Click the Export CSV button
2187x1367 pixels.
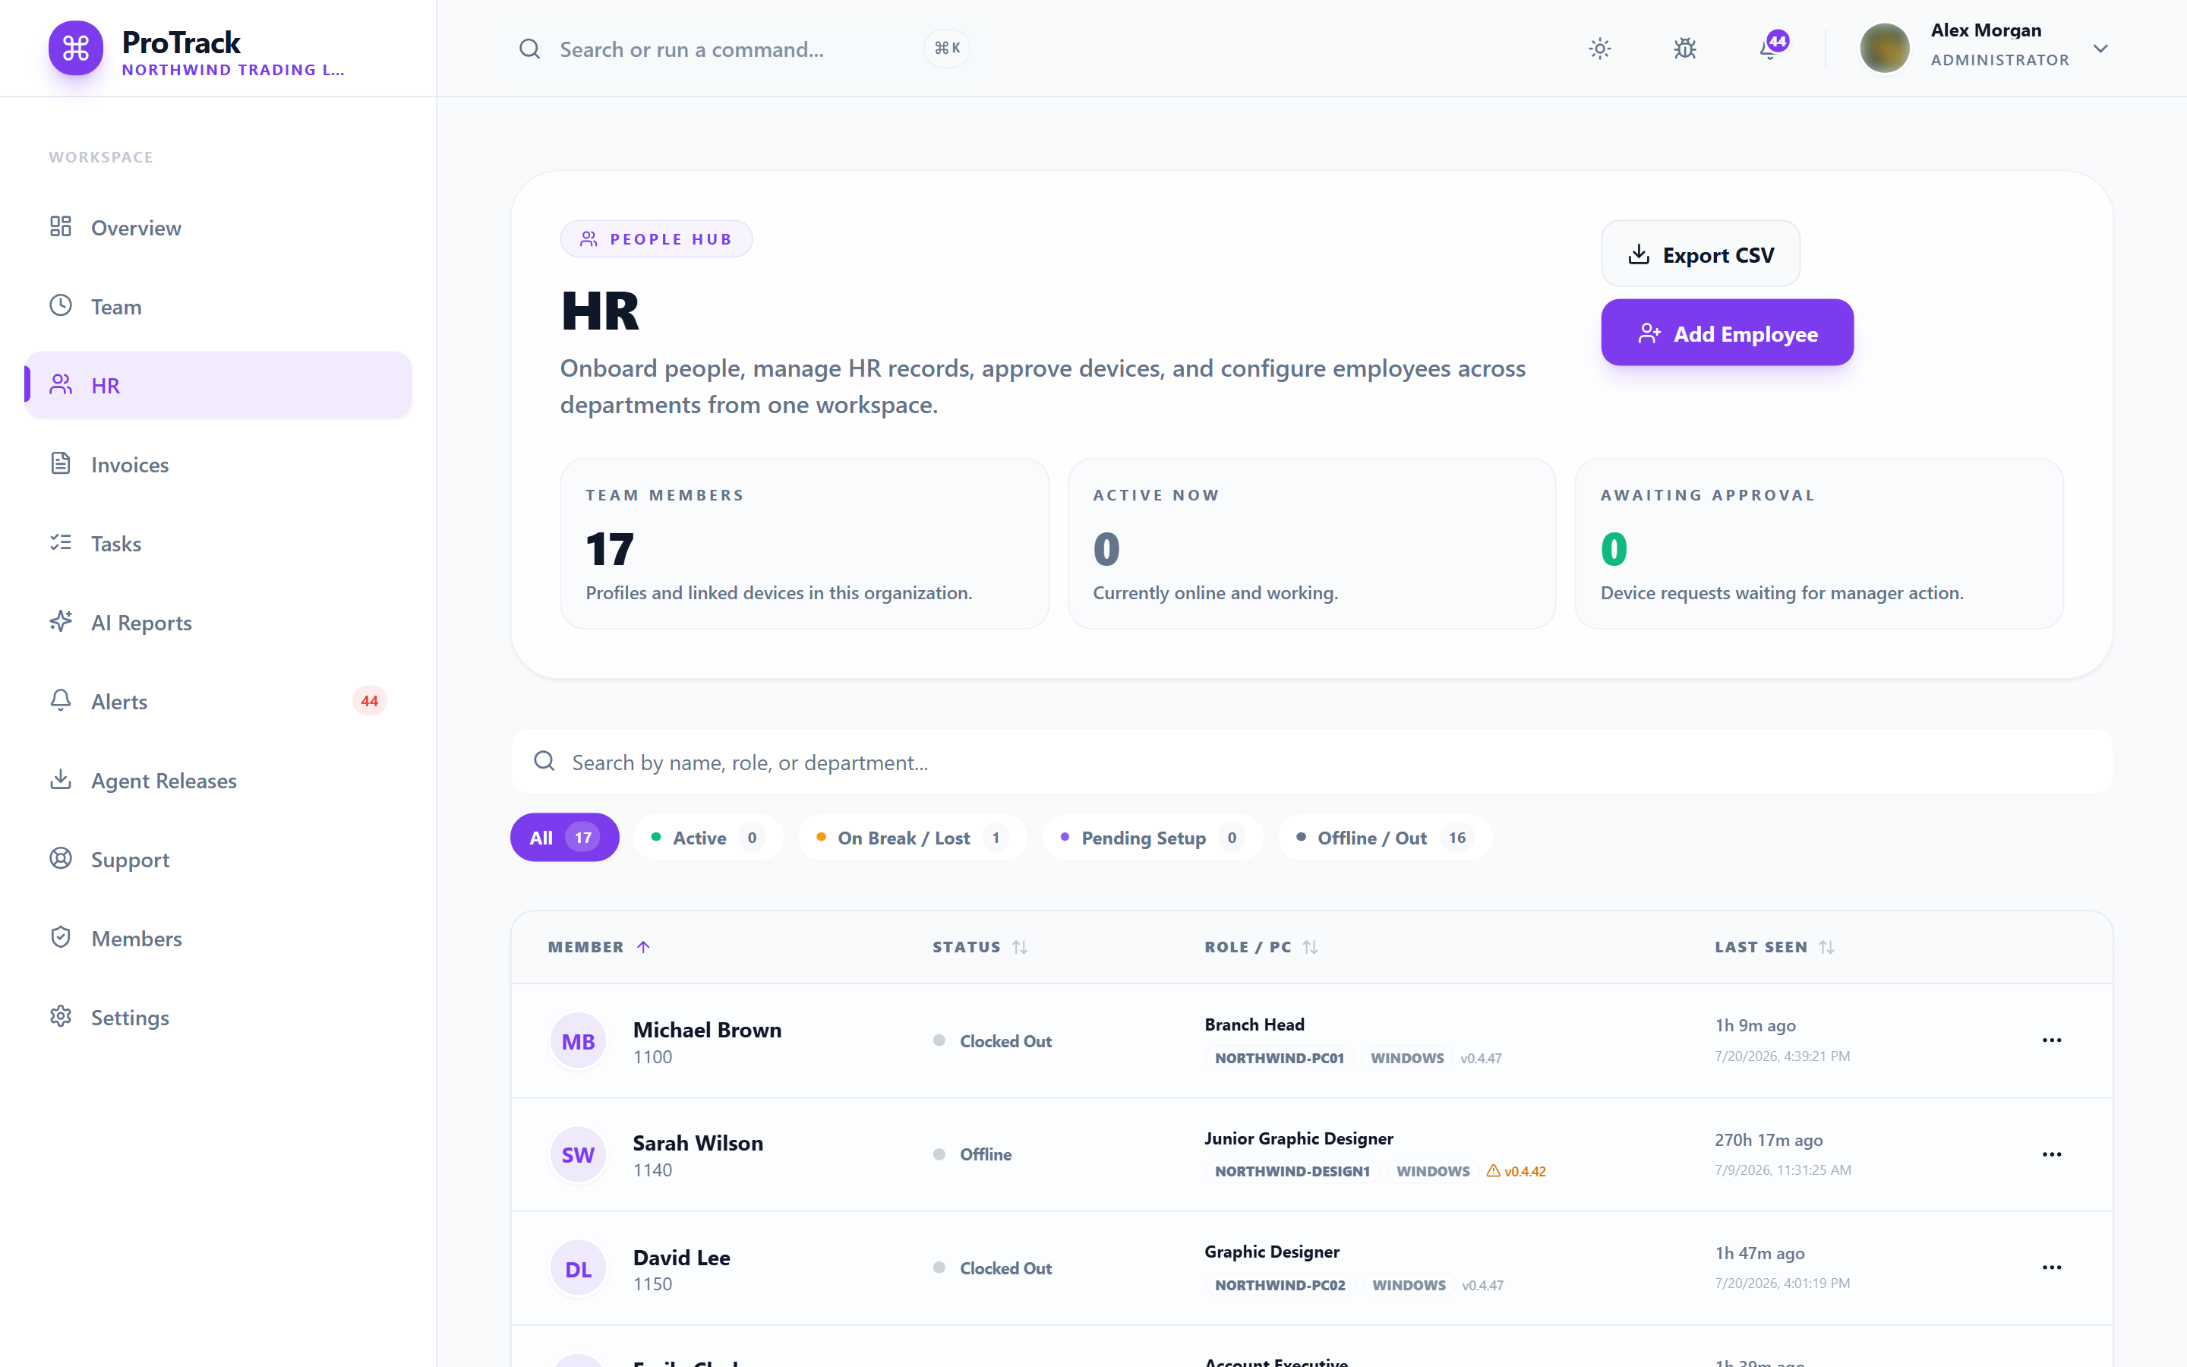coord(1700,254)
